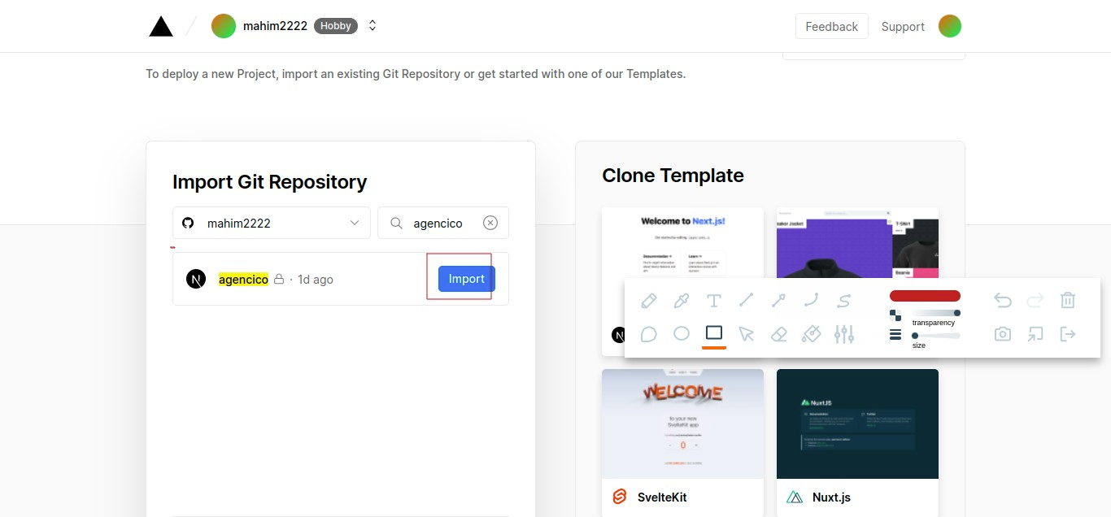Select the rectangle shape tool
This screenshot has width=1111, height=517.
click(x=714, y=333)
